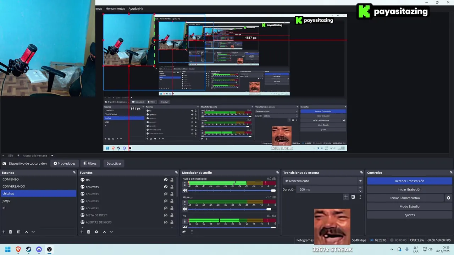Add a new source in Fuentes toolbar
The height and width of the screenshot is (255, 454).
coord(82,232)
